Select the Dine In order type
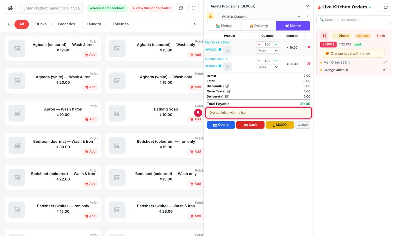This screenshot has height=236, width=394. [x=293, y=26]
